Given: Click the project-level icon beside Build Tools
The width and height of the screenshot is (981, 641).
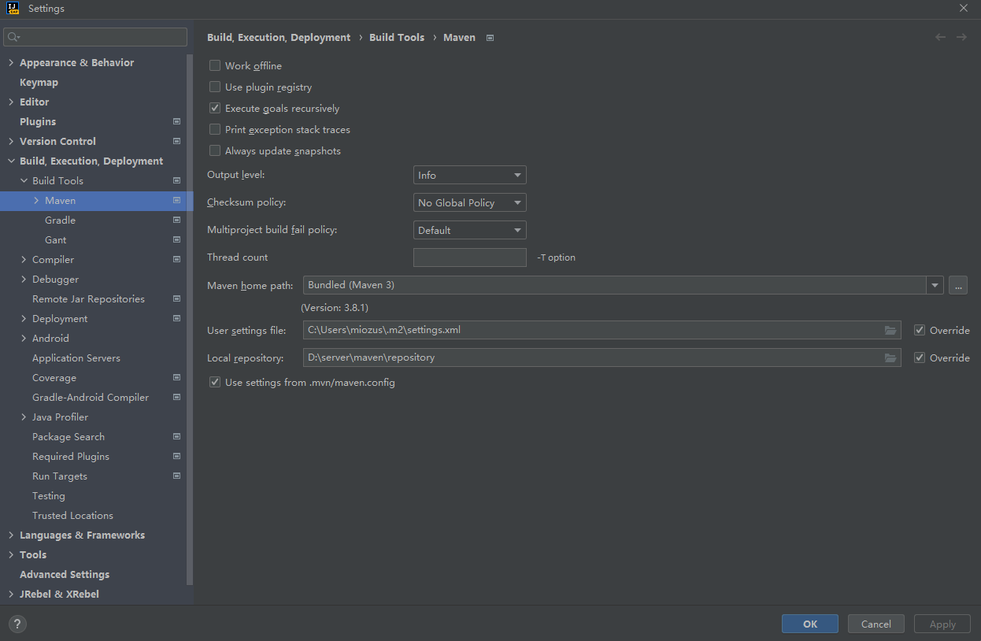Looking at the screenshot, I should [x=176, y=180].
